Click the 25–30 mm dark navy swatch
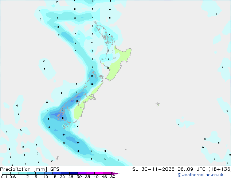The image size is (231, 178). pyautogui.click(x=74, y=173)
